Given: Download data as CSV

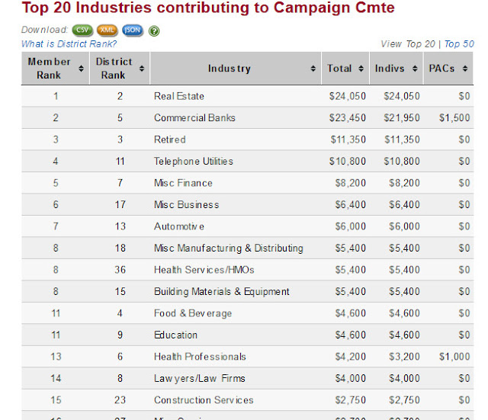Looking at the screenshot, I should (x=83, y=31).
